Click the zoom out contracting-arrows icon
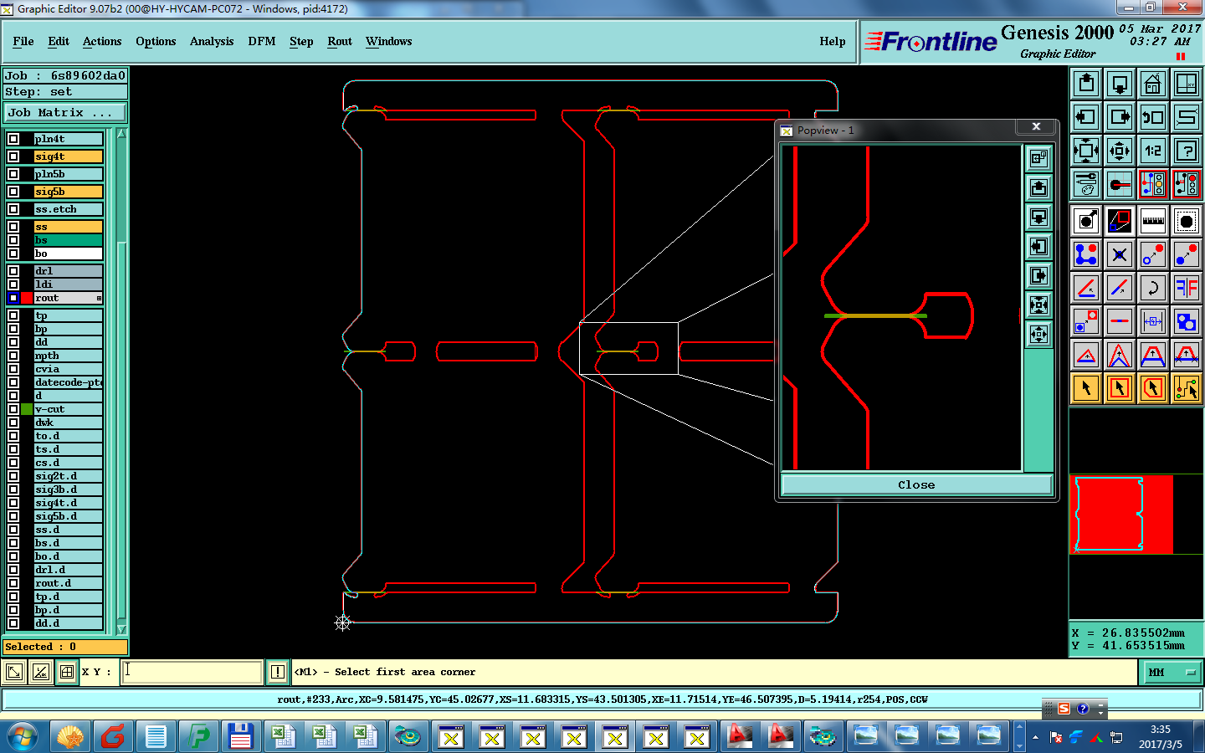 click(x=1119, y=151)
